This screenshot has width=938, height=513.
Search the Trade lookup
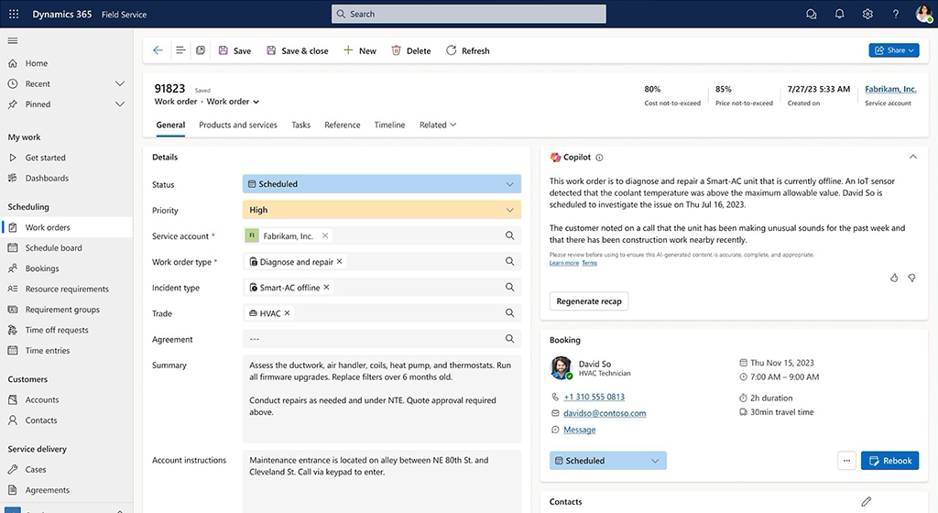tap(509, 312)
